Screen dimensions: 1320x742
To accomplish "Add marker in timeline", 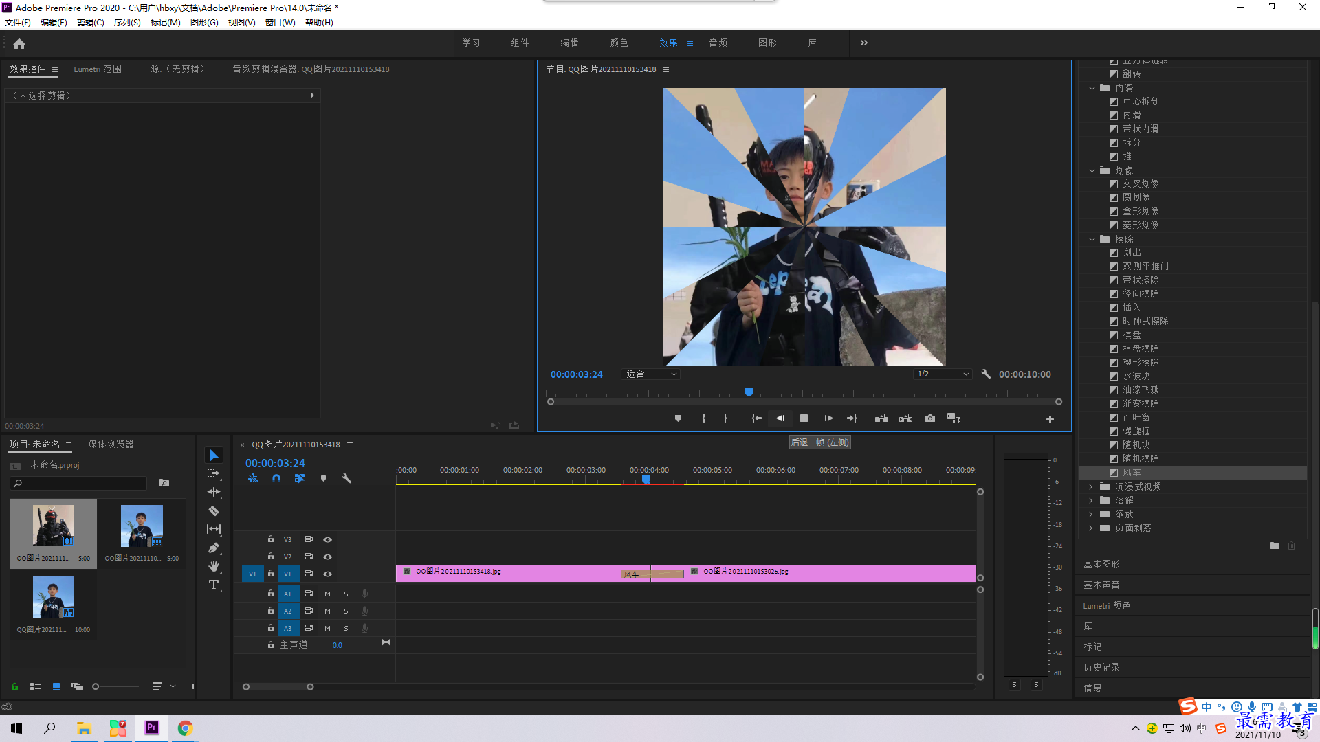I will tap(323, 478).
